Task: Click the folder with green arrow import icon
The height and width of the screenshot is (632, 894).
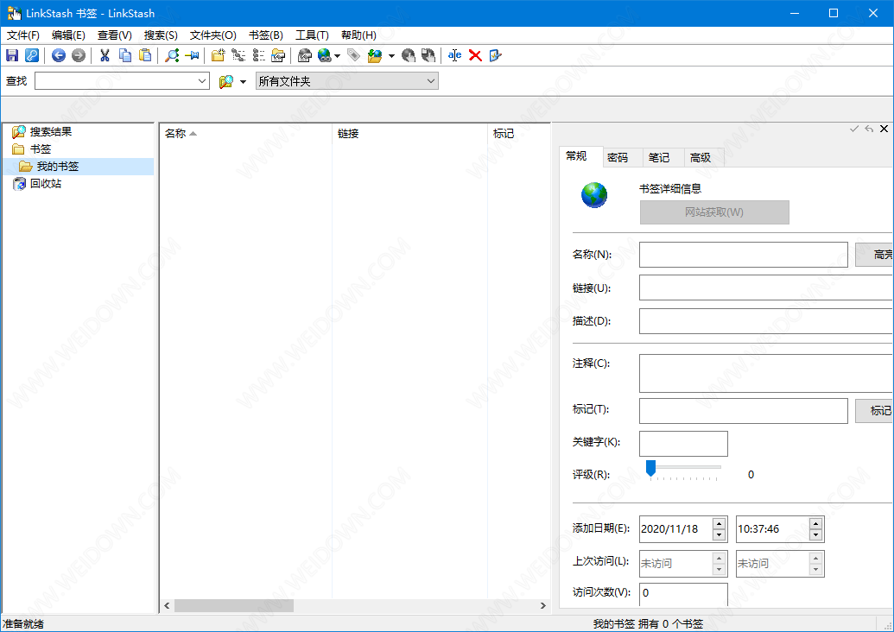Action: 375,55
